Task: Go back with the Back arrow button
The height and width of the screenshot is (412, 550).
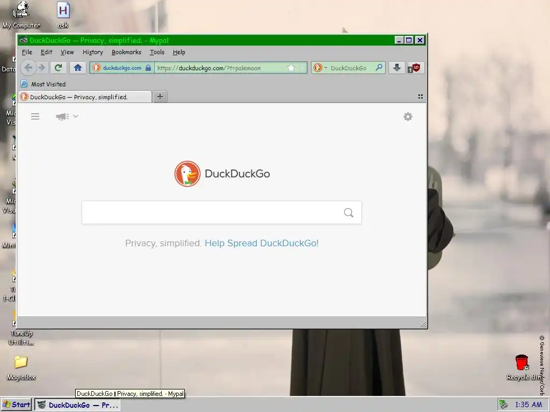Action: point(28,68)
